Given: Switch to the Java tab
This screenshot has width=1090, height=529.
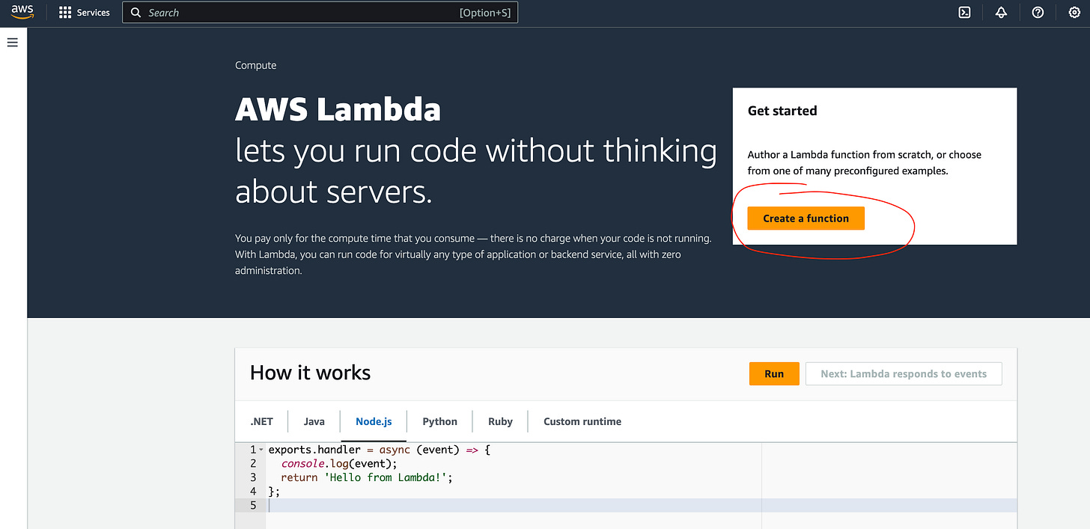Looking at the screenshot, I should click(314, 421).
